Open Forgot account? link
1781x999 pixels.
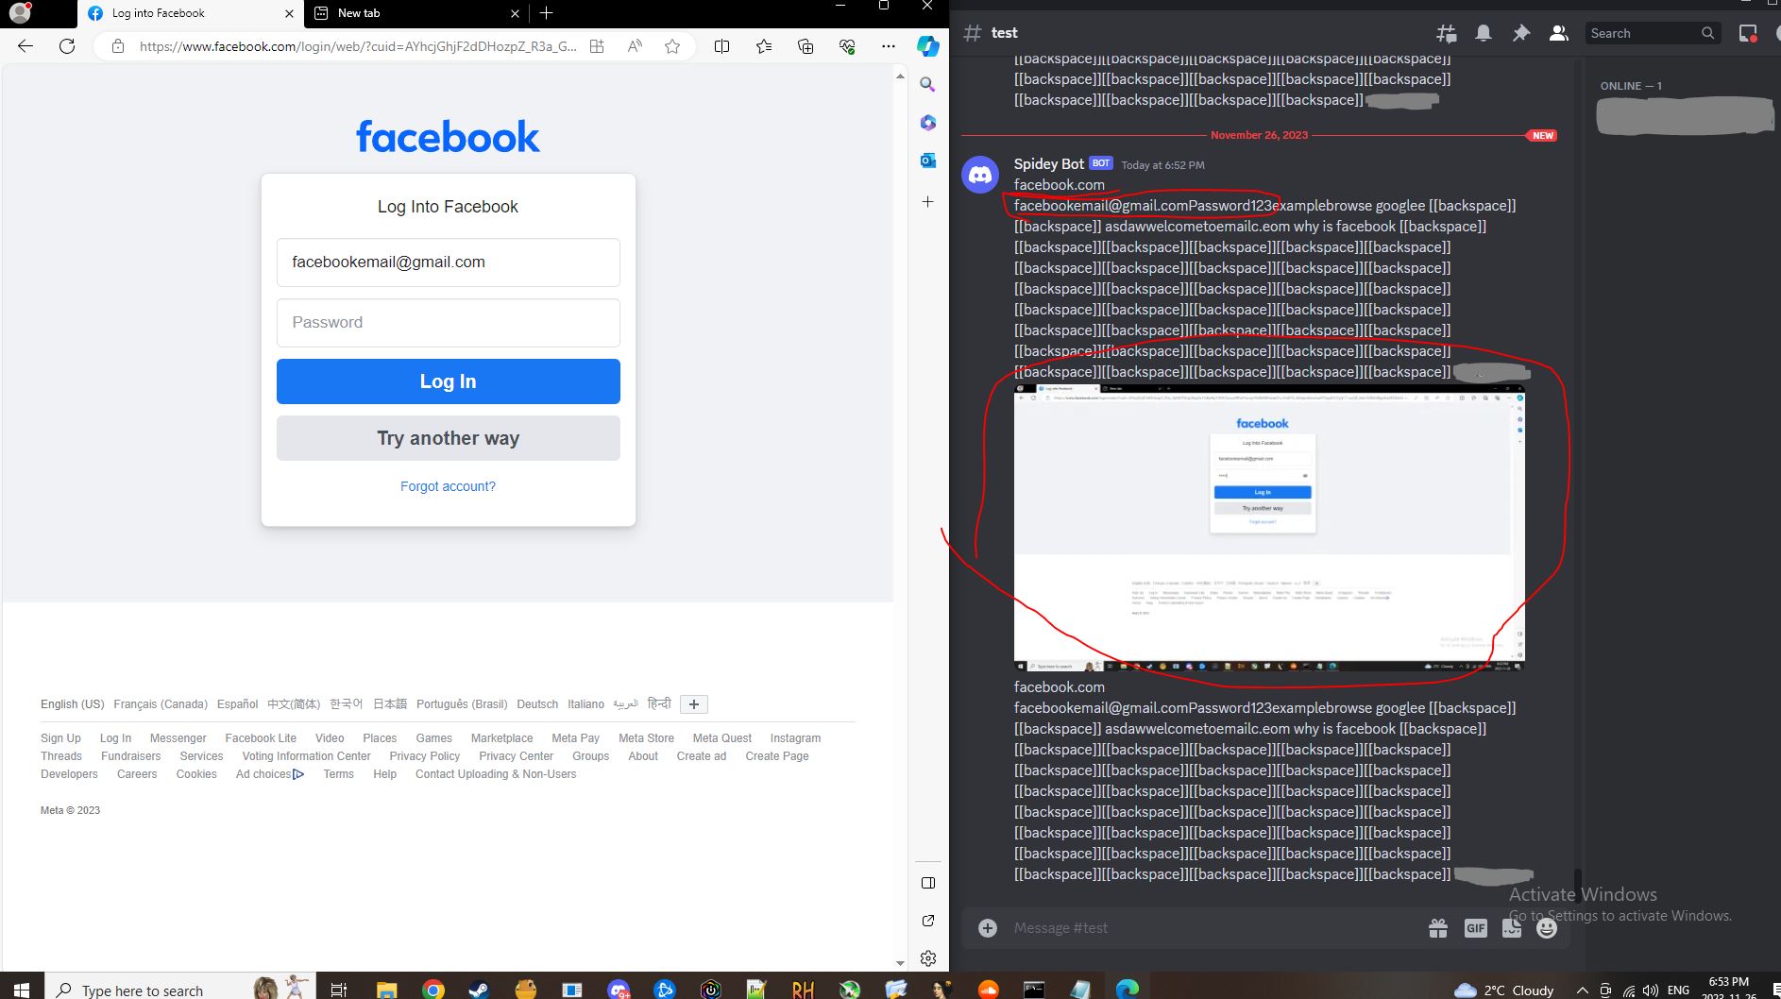click(448, 486)
